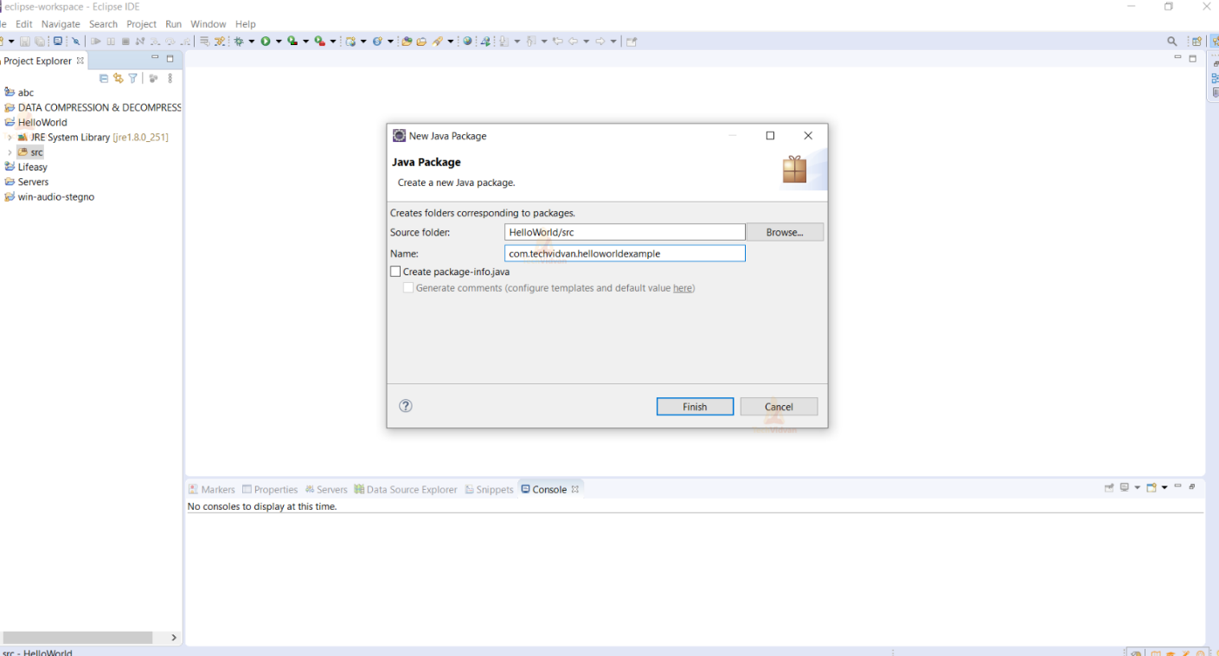Close the Console tab via its X
The height and width of the screenshot is (656, 1219).
(575, 489)
